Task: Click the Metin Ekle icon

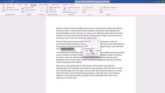Action: [x=7, y=7]
